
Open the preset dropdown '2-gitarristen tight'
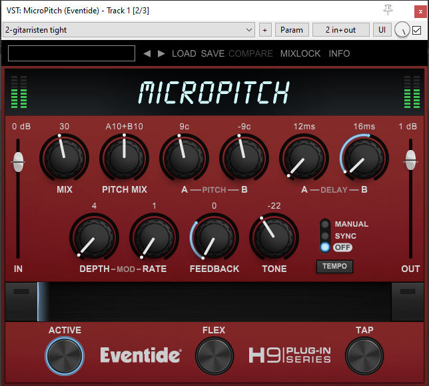tap(129, 30)
